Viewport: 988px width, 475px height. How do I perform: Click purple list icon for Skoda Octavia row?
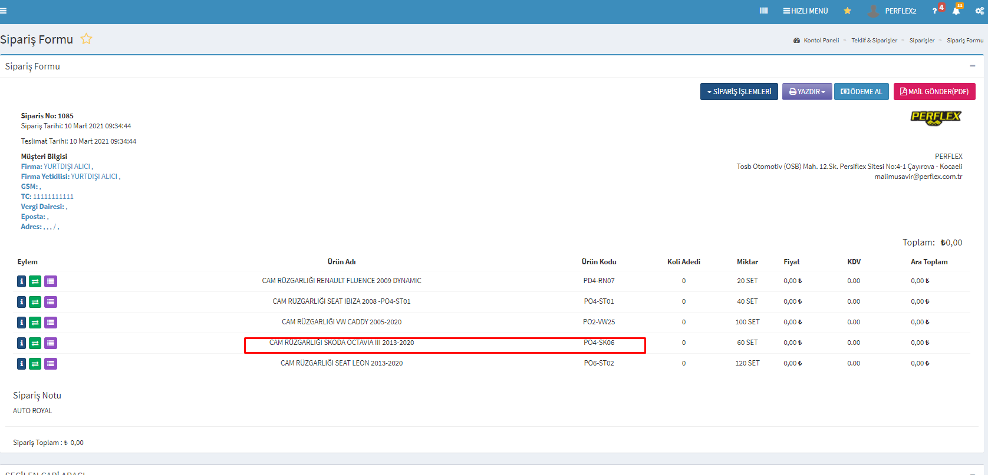click(x=51, y=343)
